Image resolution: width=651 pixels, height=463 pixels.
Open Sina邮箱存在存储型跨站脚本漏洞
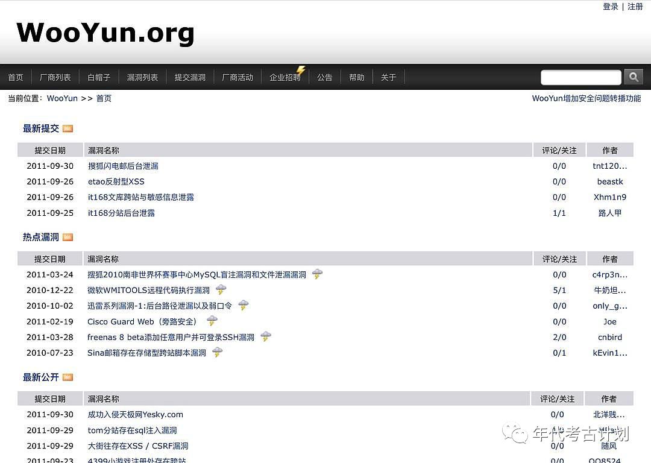tap(146, 353)
